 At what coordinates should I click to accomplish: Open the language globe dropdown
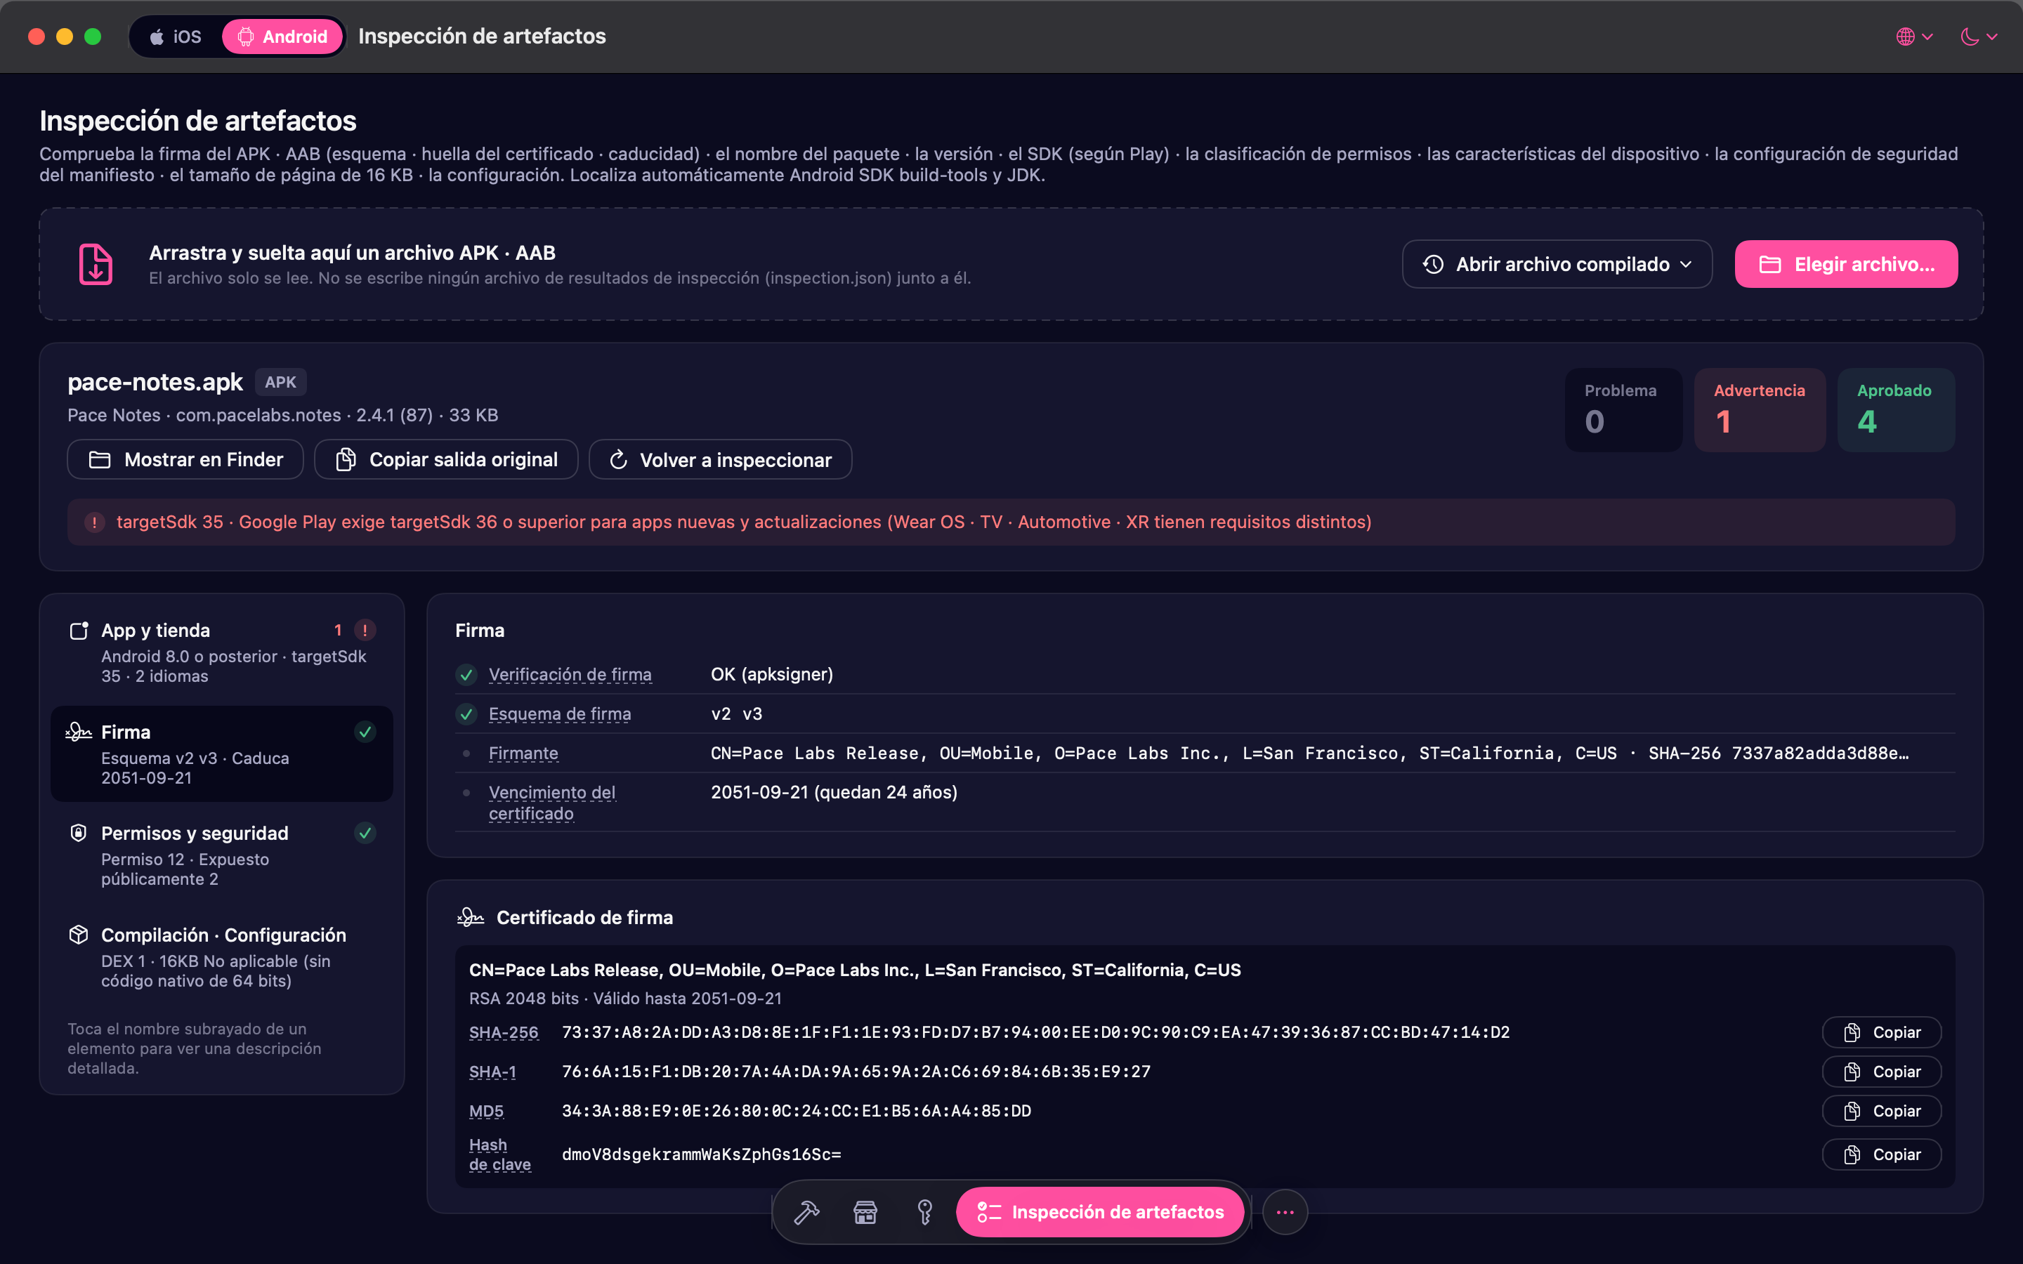pyautogui.click(x=1914, y=37)
